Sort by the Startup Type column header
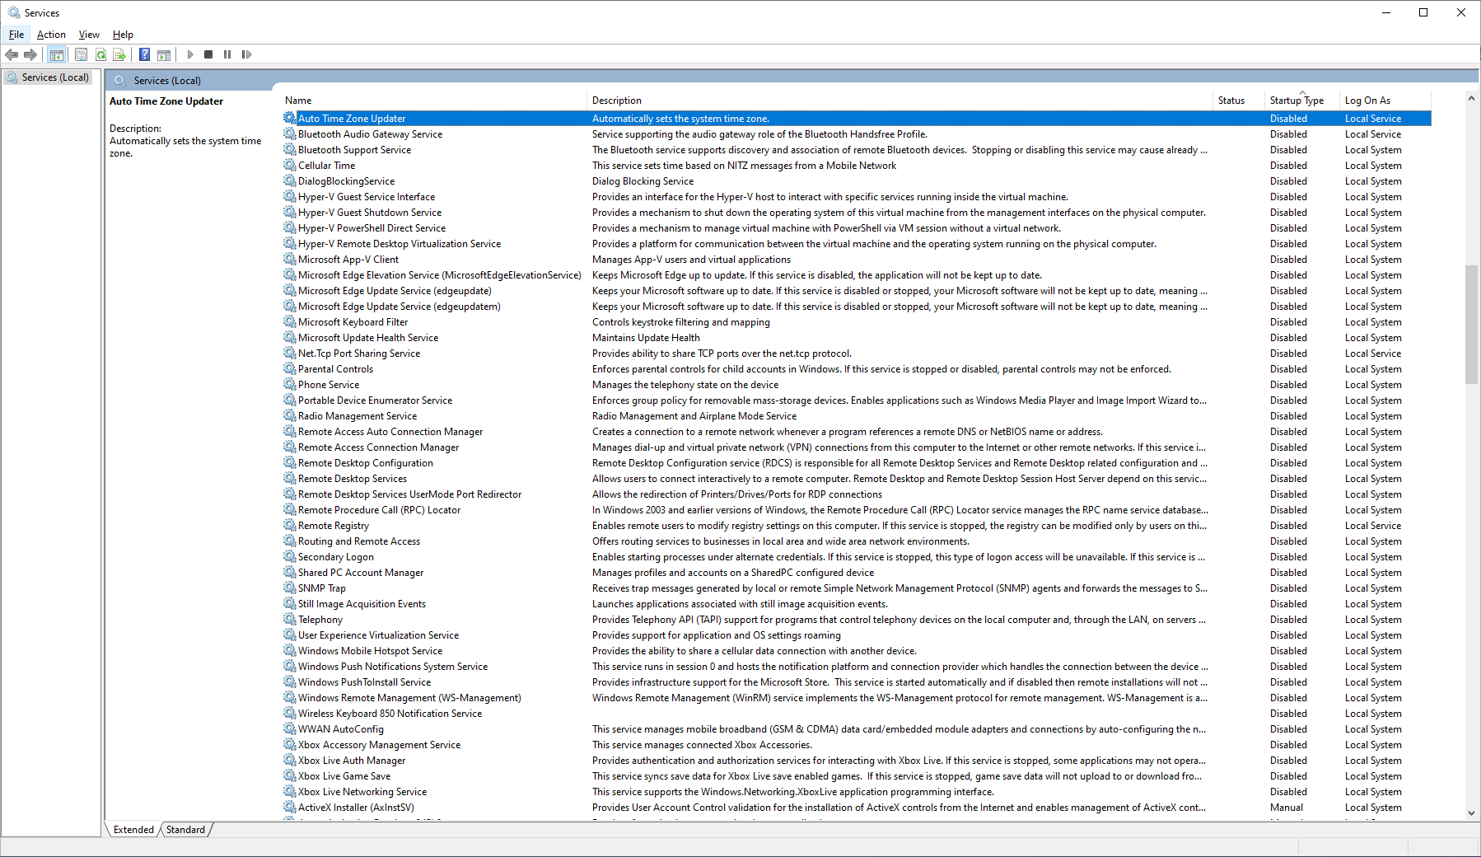Screen dimensions: 1481x857 coord(1296,101)
